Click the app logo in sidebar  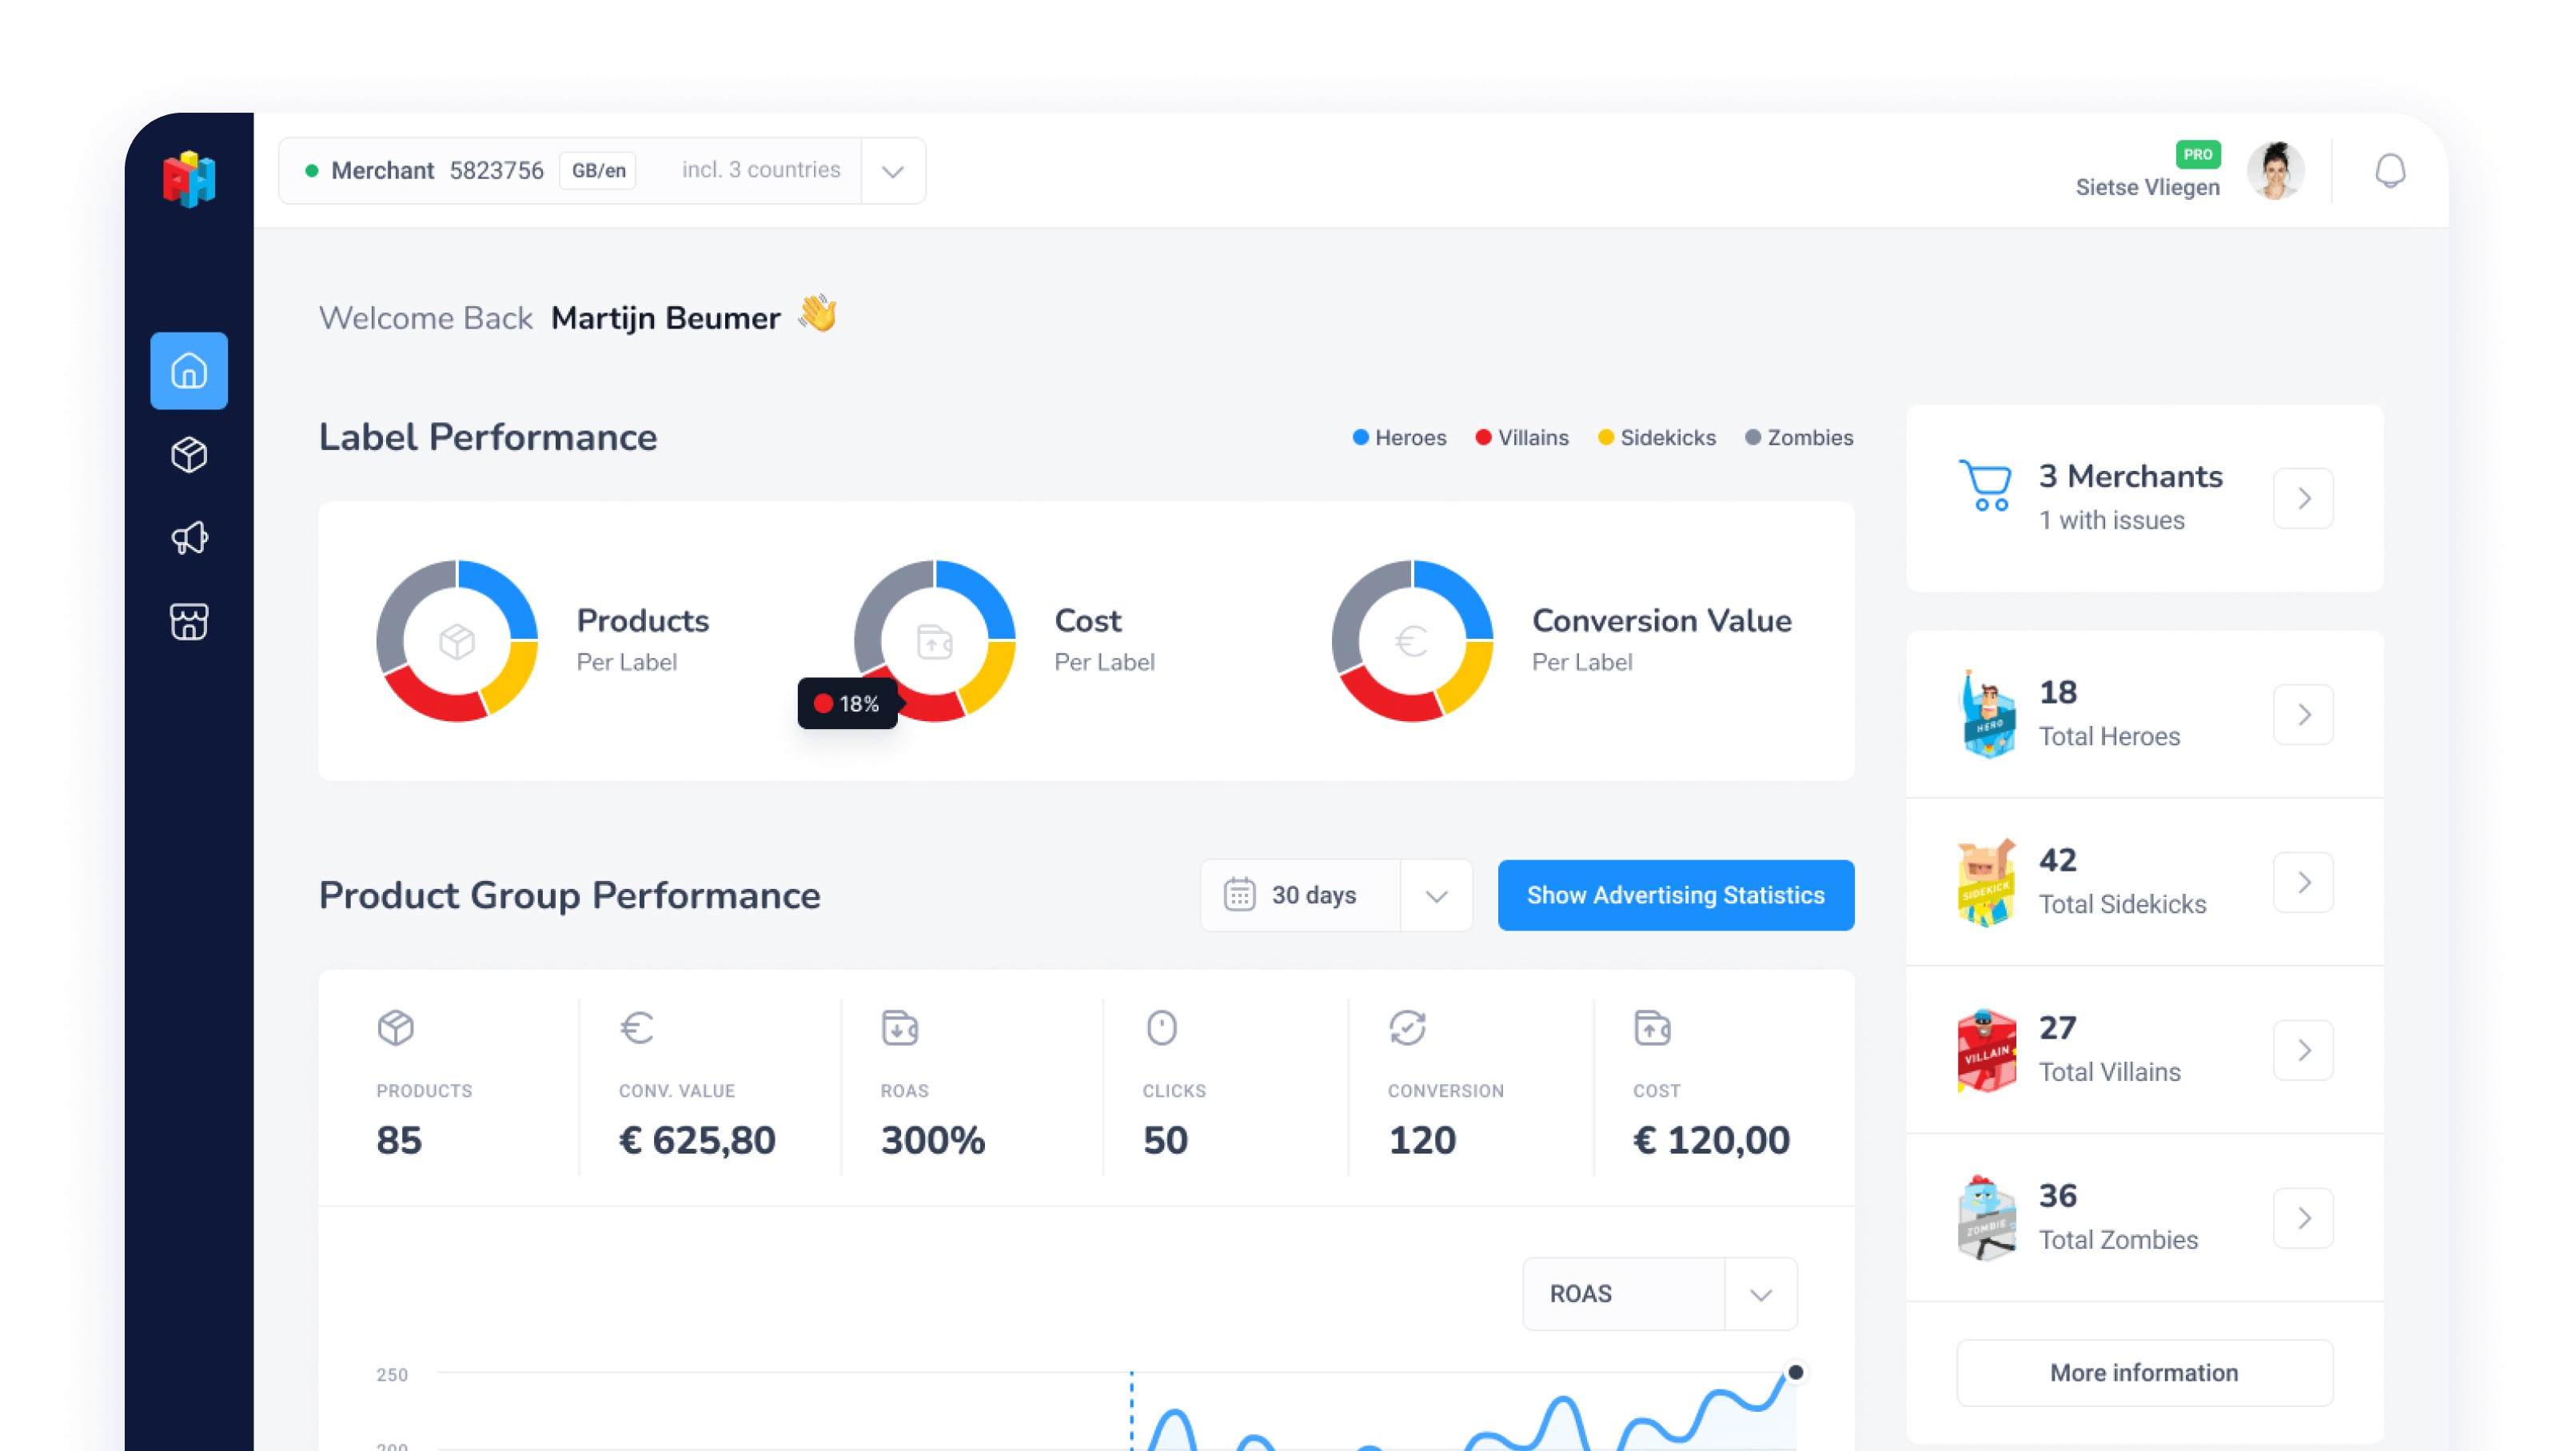click(189, 179)
